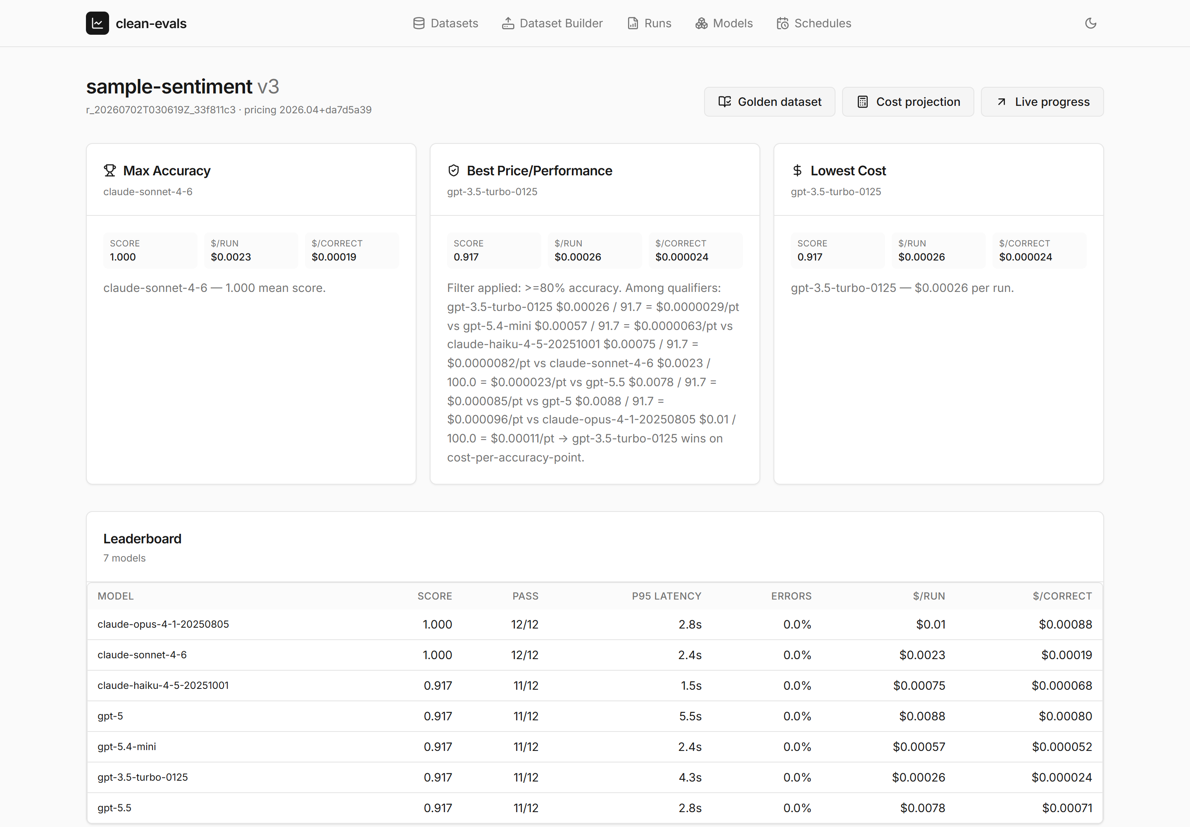Select the gpt-3.5-turbo-0125 leaderboard row

(x=595, y=777)
